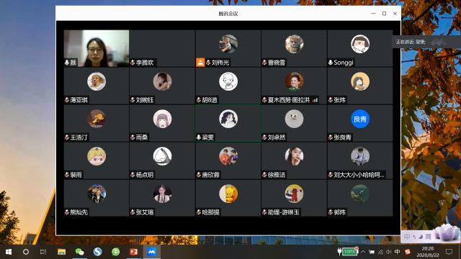
Task: Open File Explorer from the taskbar
Action: (61, 252)
